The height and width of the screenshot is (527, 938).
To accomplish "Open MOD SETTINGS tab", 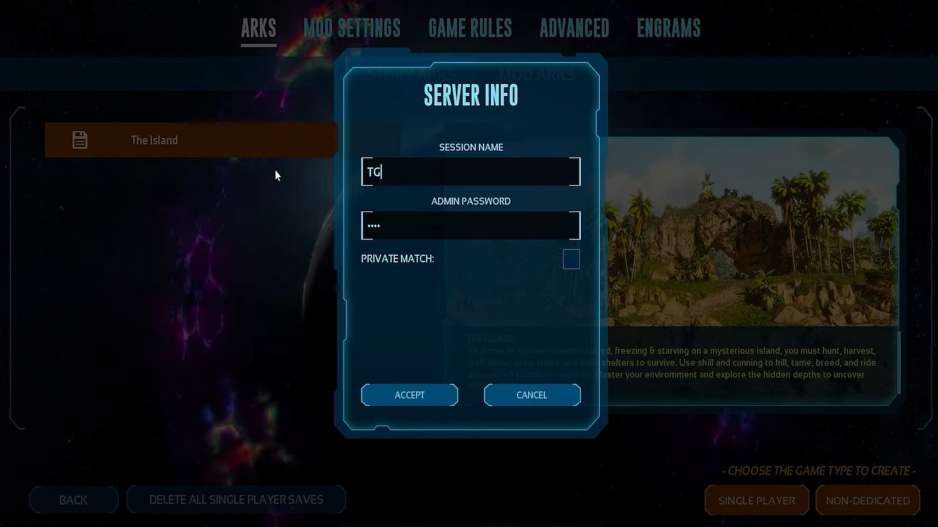I will pyautogui.click(x=352, y=28).
